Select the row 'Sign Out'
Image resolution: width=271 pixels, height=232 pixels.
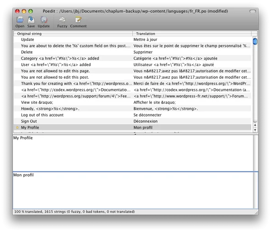[132, 121]
